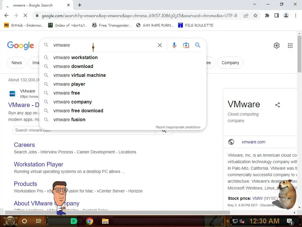Select the 'vmware free download' suggestion
The width and height of the screenshot is (302, 227).
click(123, 111)
